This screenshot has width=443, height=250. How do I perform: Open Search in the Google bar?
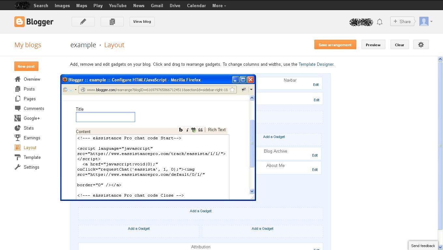click(41, 6)
